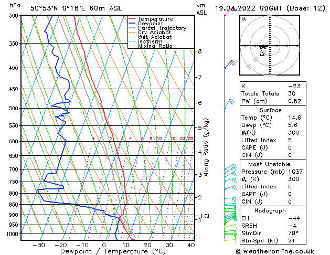The height and width of the screenshot is (255, 330).
Task: Click the surface Temp value 14.6
Action: coord(294,118)
